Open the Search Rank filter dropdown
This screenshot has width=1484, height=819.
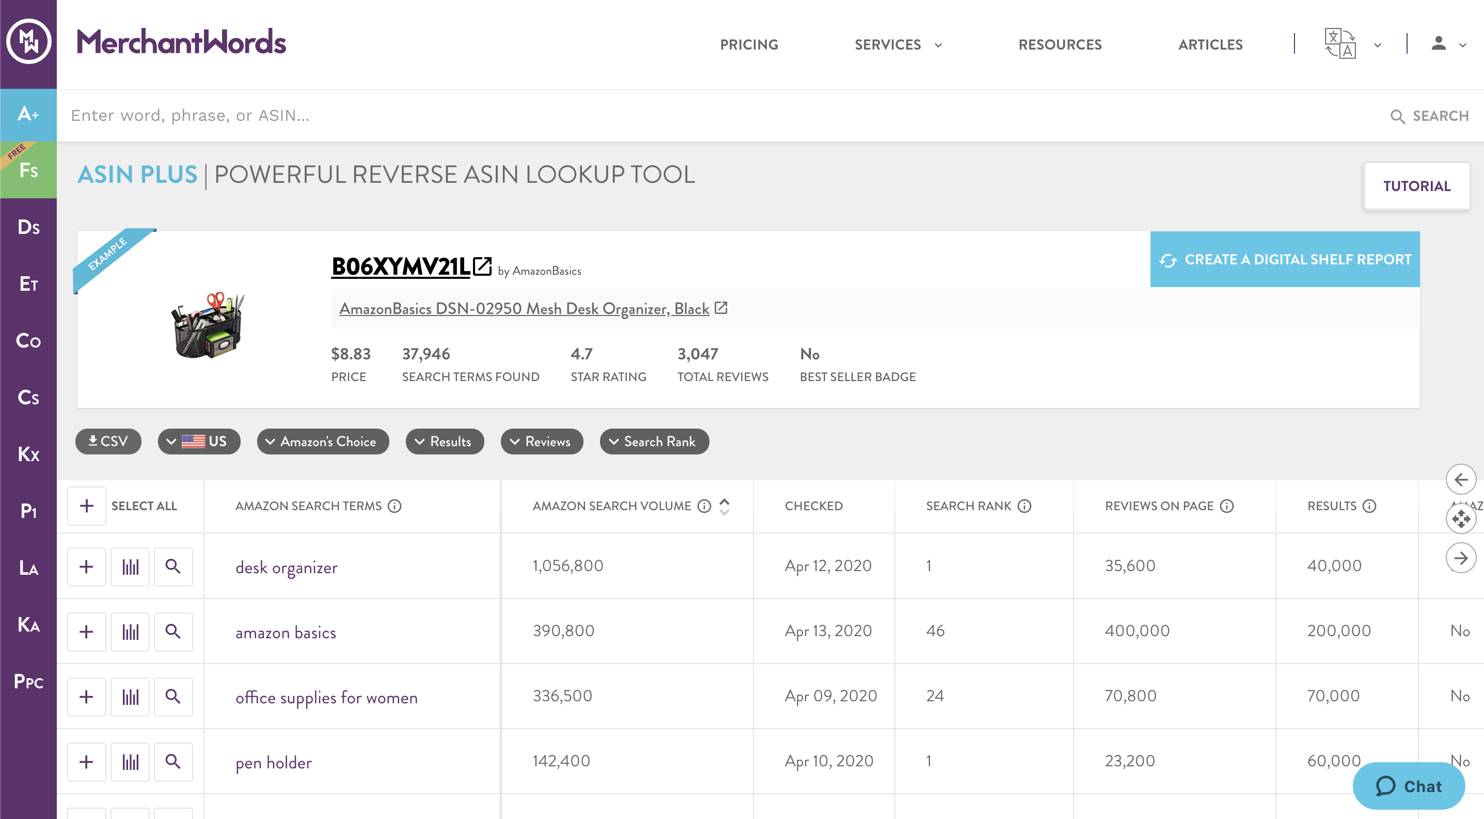654,441
